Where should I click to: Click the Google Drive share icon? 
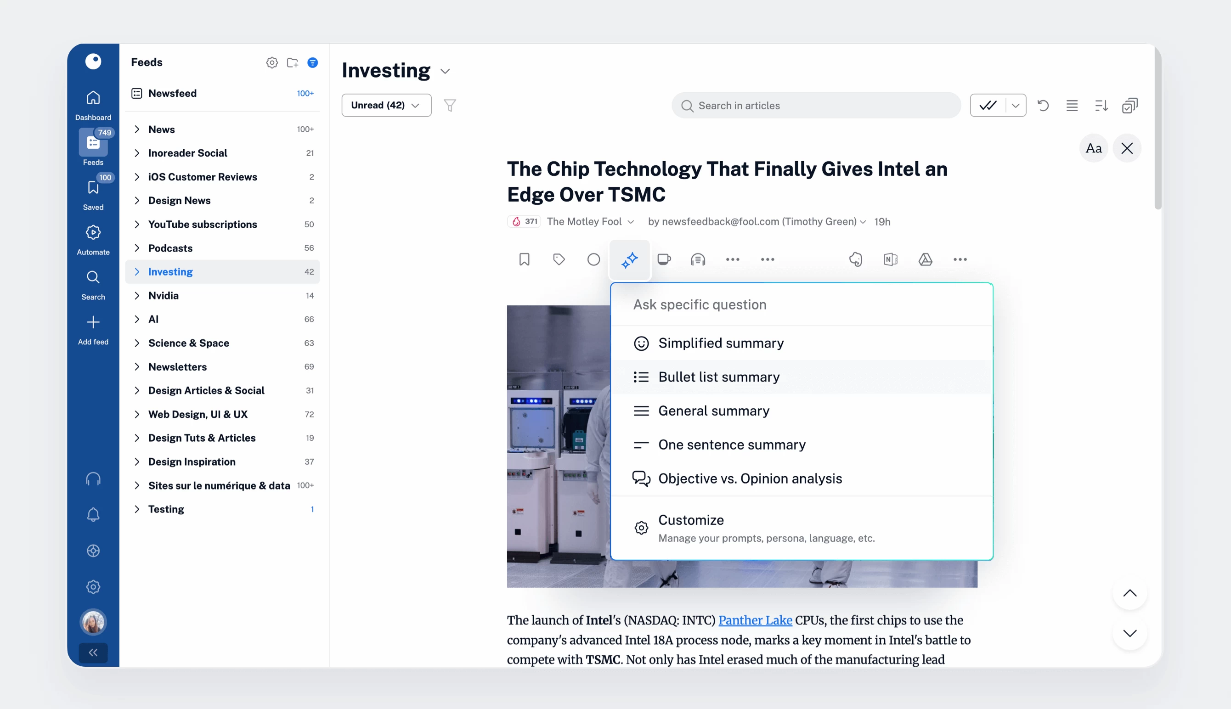[925, 259]
